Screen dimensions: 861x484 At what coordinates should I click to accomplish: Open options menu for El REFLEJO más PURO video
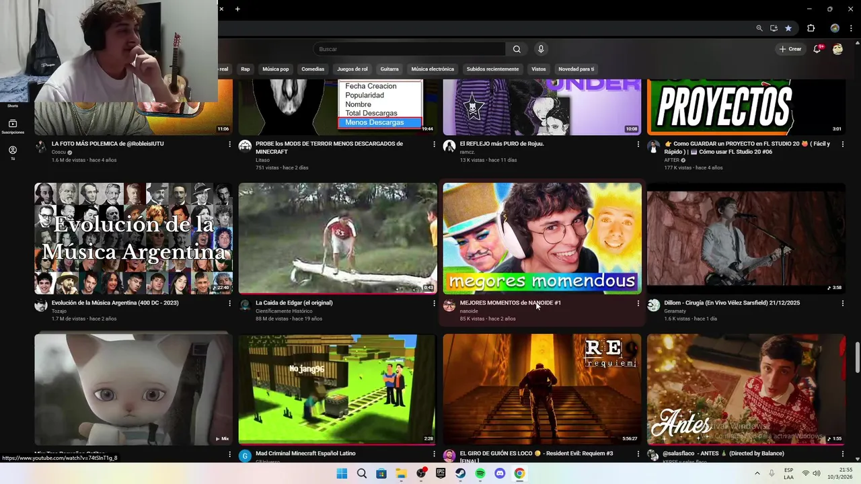click(638, 144)
